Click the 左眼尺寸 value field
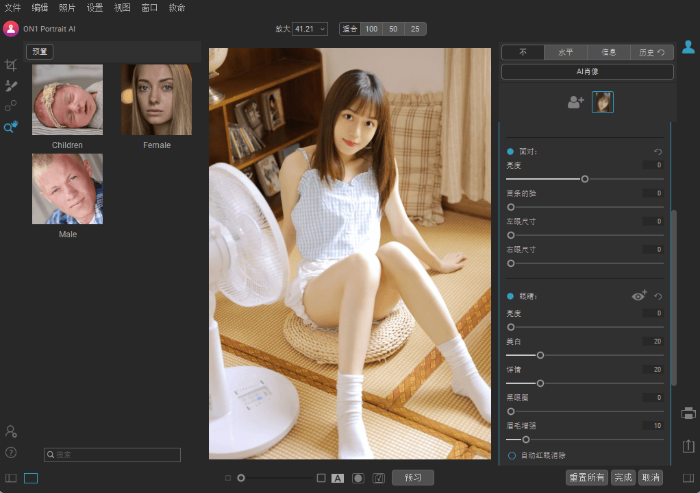 pos(653,221)
